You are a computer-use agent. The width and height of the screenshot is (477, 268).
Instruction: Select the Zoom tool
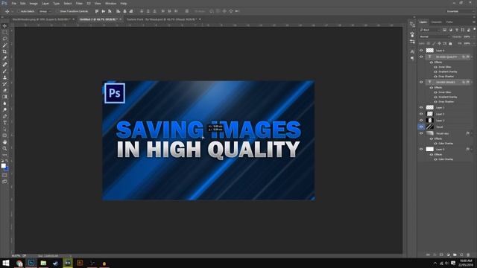(x=4, y=148)
